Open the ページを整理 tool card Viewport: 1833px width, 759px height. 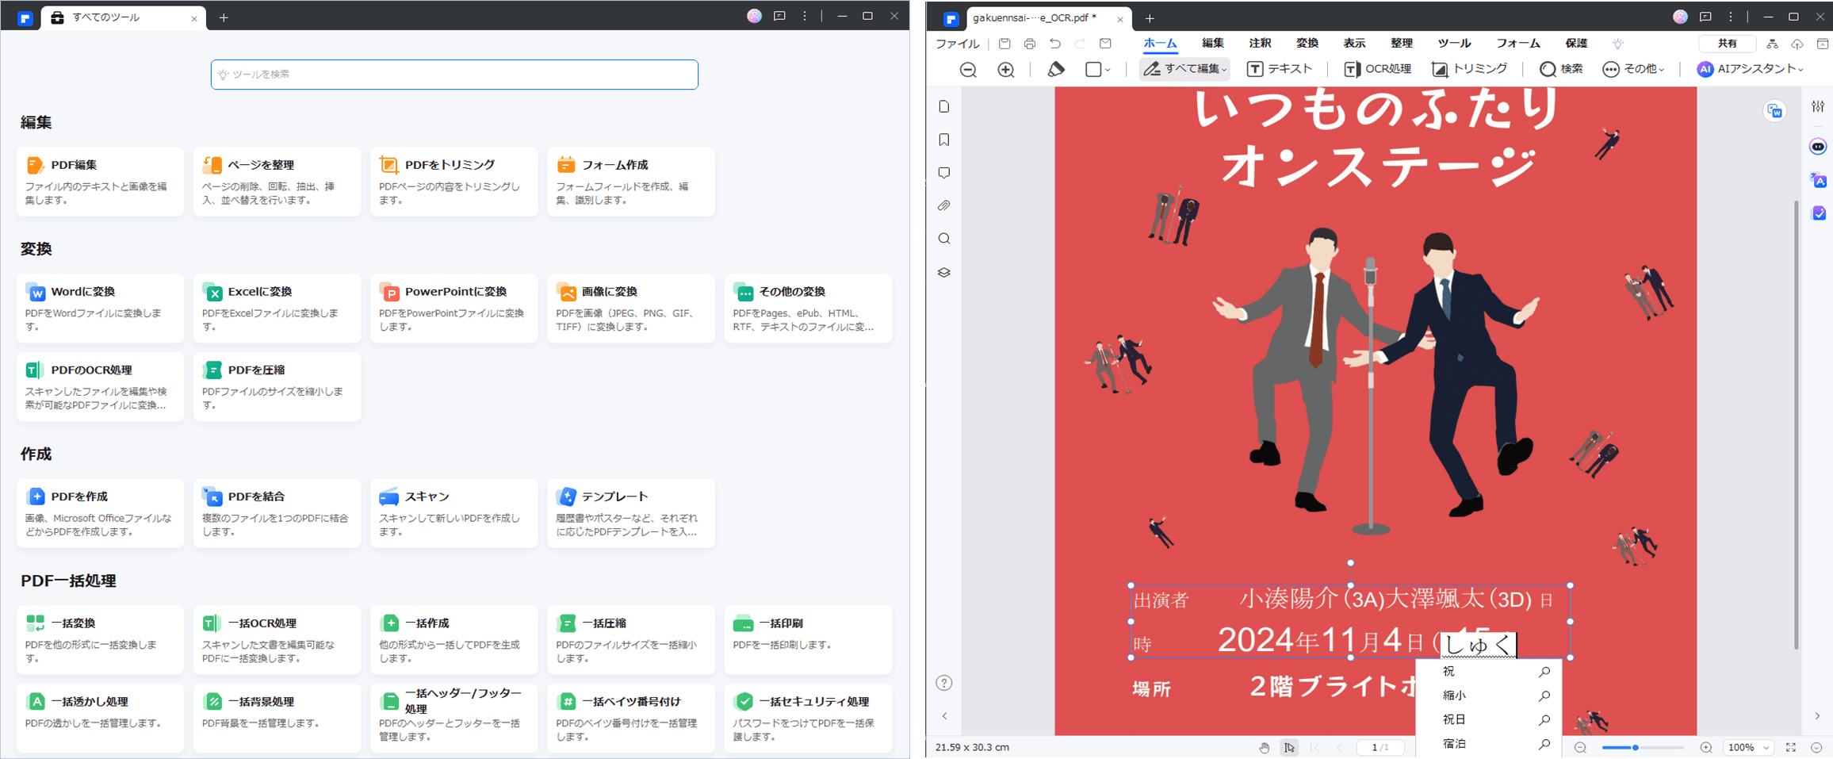coord(277,182)
